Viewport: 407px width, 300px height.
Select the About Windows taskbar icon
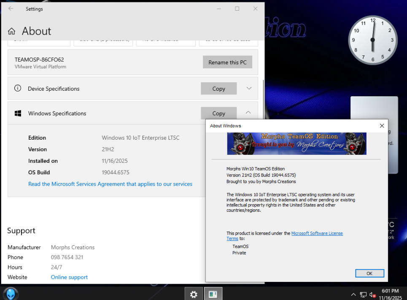tap(213, 294)
